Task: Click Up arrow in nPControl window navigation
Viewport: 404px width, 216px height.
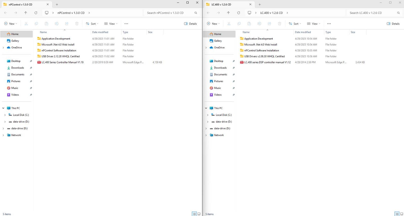Action: point(26,13)
